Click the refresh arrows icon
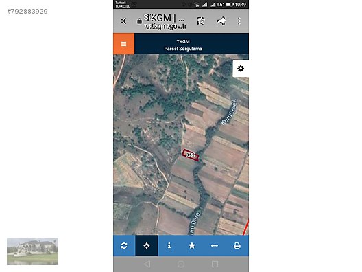 [x=124, y=245]
